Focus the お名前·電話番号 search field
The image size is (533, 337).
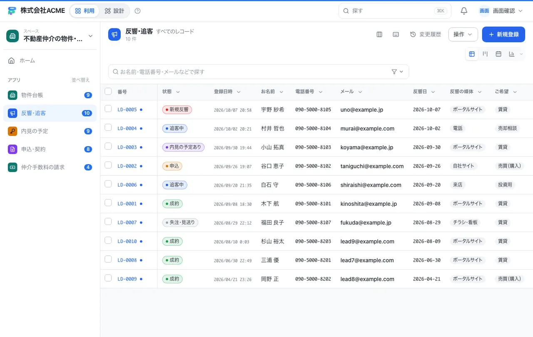(x=259, y=72)
